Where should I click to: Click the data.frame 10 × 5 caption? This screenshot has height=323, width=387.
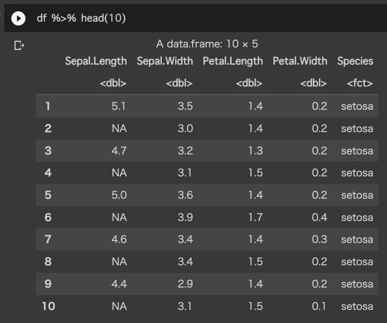coord(207,44)
